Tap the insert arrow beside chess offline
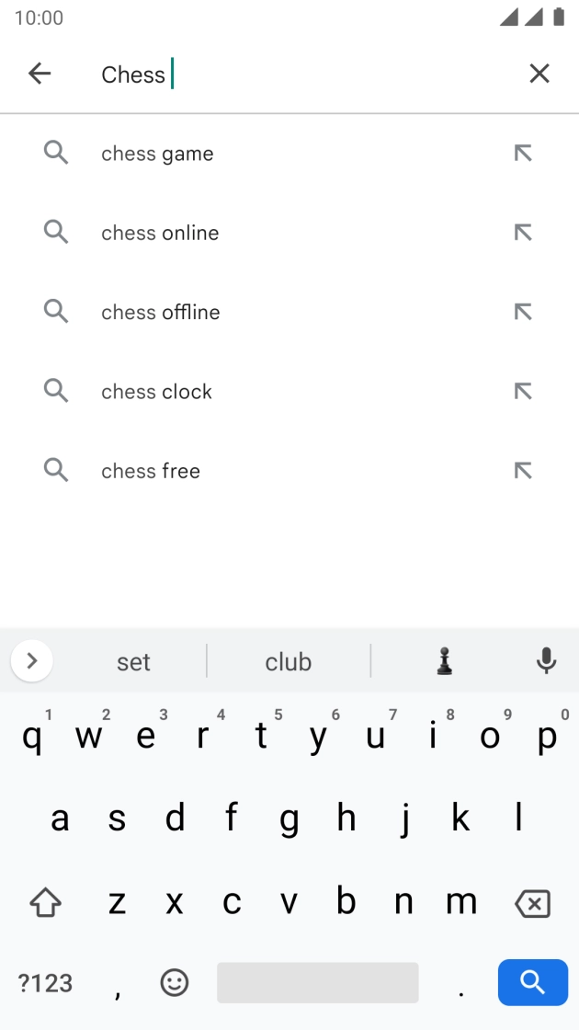 [522, 311]
